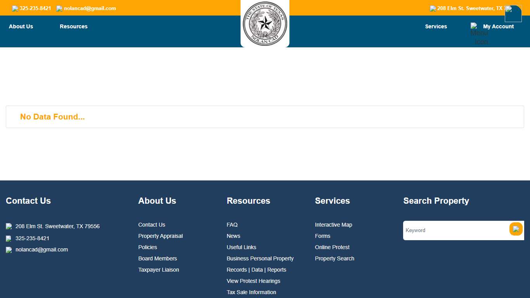Open View Protest Hearings link
This screenshot has width=530, height=298.
(x=253, y=281)
